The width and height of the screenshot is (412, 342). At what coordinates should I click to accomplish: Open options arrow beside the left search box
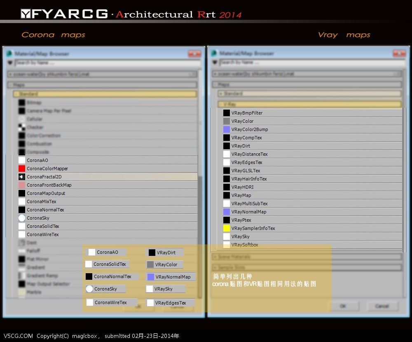tap(10, 63)
